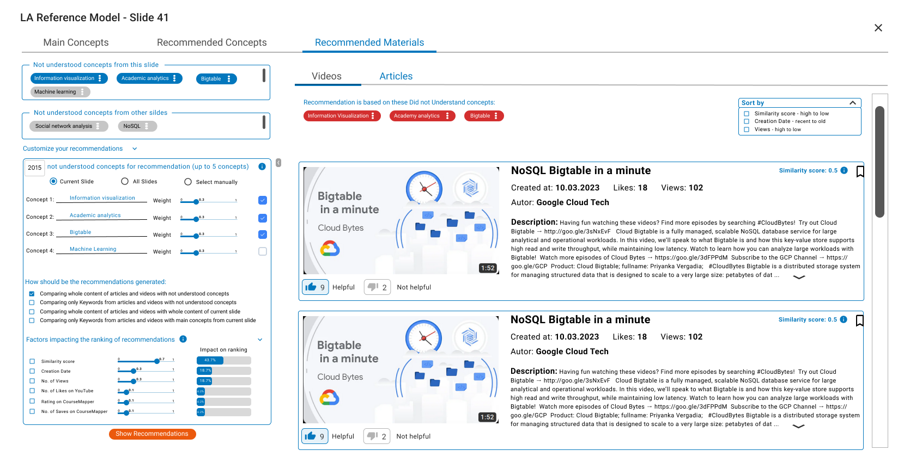Check Views - high to low sort option
This screenshot has height=475, width=910.
pyautogui.click(x=747, y=129)
